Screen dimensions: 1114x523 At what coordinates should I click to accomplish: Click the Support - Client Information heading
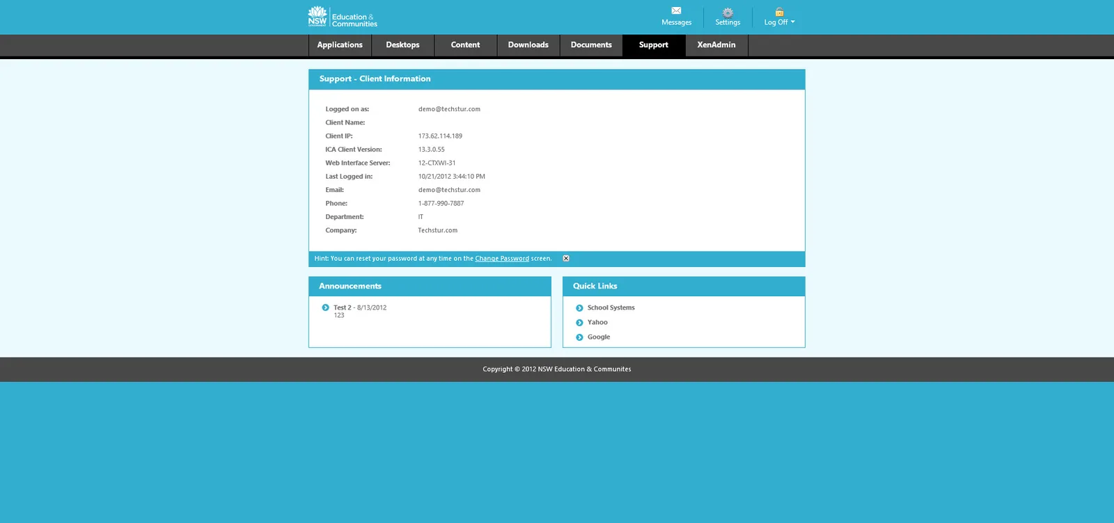click(x=375, y=79)
